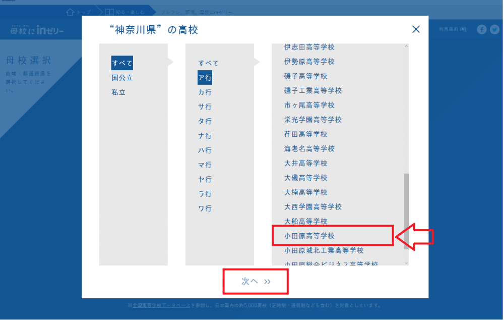The width and height of the screenshot is (504, 320).
Task: Click the school list scroll-down arrow
Action: (x=406, y=262)
